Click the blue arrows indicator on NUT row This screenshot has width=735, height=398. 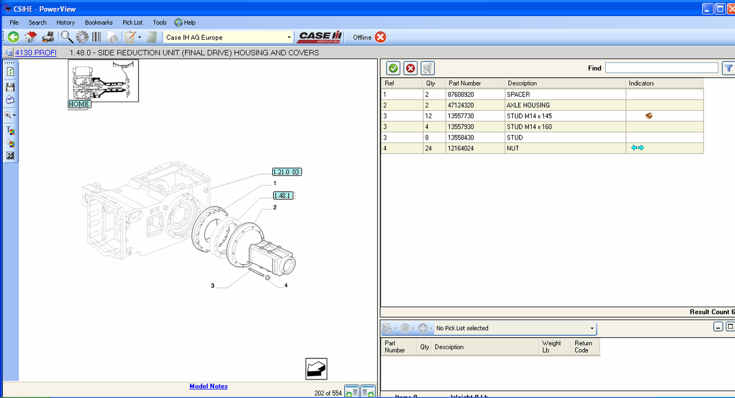point(637,148)
